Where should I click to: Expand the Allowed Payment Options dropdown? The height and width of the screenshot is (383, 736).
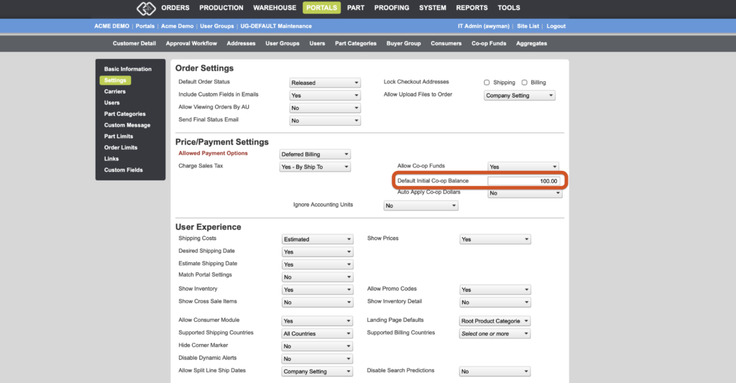pos(315,154)
